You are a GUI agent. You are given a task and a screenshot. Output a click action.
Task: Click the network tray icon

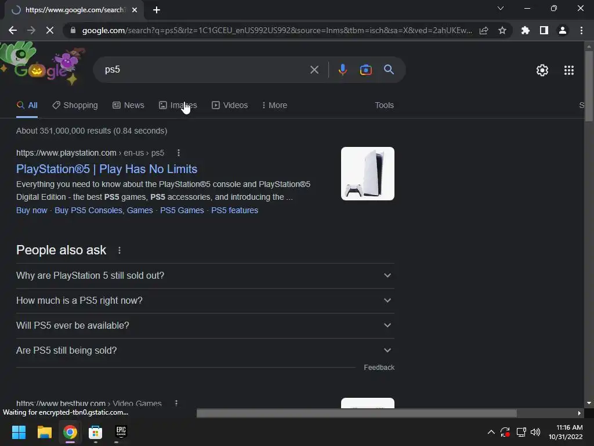521,432
